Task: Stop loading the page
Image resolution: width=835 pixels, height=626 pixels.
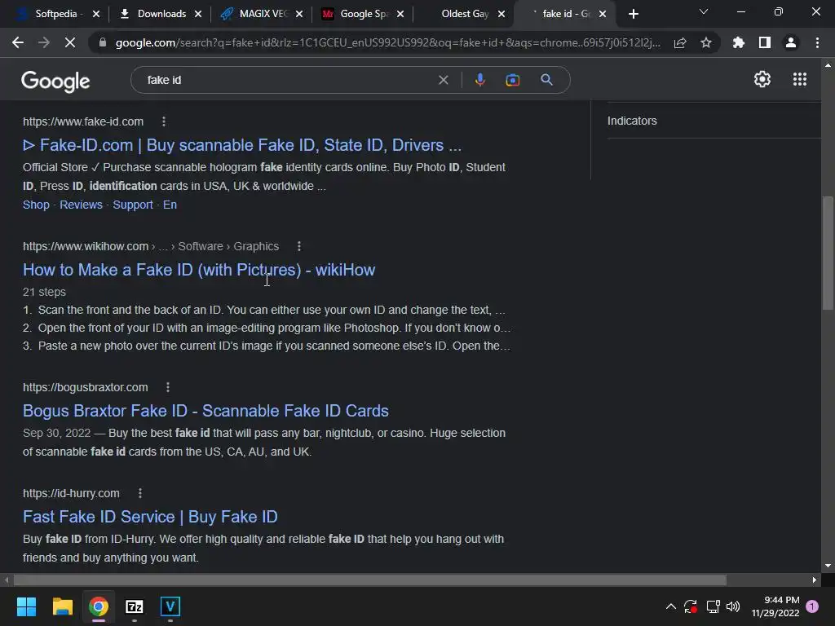Action: coord(70,42)
